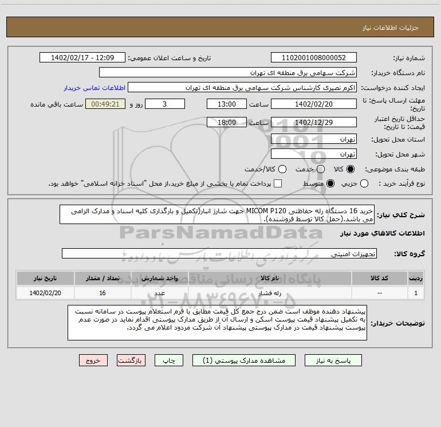Viewport: 441px width, 427px height.
Task: Click the unit cell عدد
Action: tap(159, 293)
